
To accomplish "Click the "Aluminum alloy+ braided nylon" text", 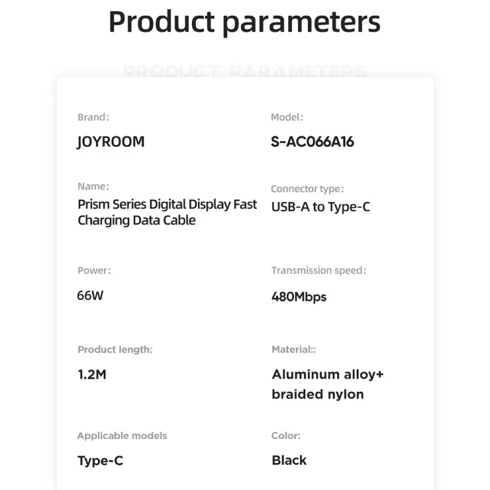I will coord(327,384).
